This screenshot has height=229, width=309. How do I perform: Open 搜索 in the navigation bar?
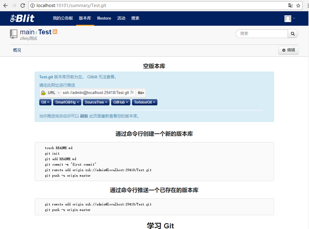(135, 18)
